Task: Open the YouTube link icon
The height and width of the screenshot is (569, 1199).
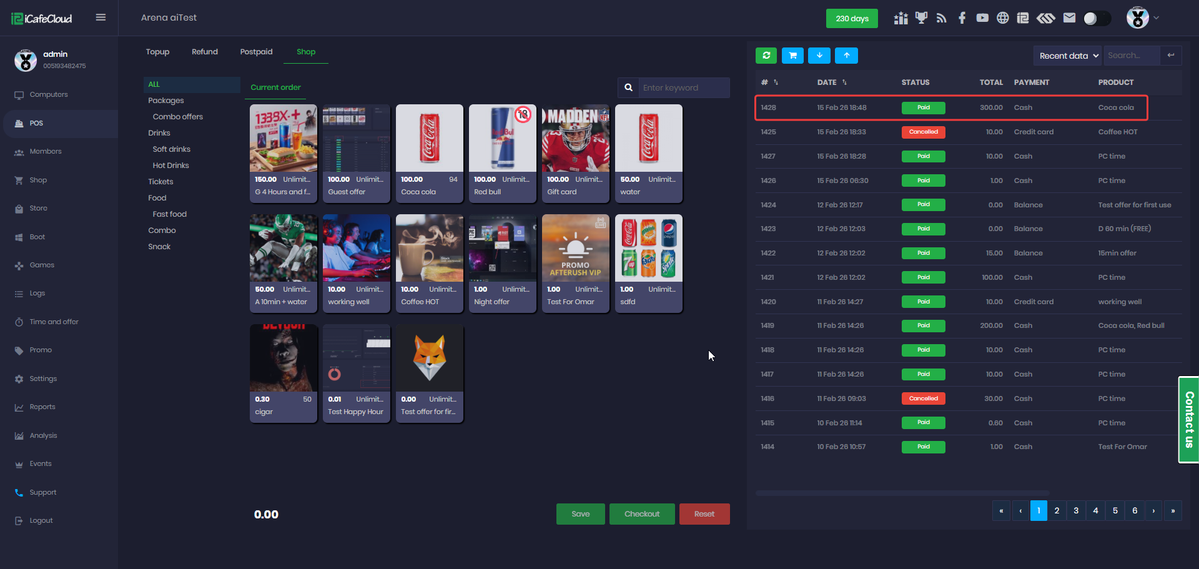Action: pos(982,18)
